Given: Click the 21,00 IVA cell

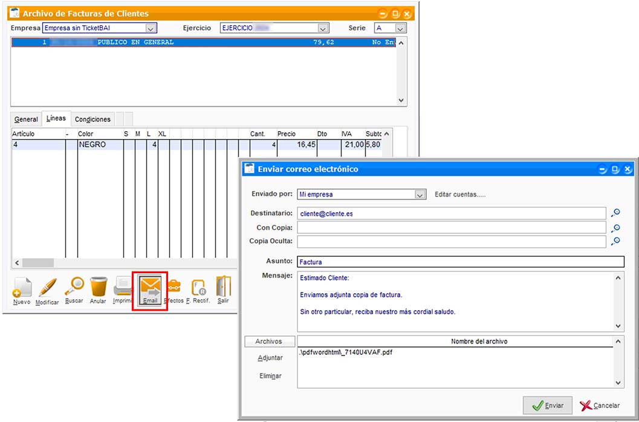Looking at the screenshot, I should pyautogui.click(x=353, y=144).
